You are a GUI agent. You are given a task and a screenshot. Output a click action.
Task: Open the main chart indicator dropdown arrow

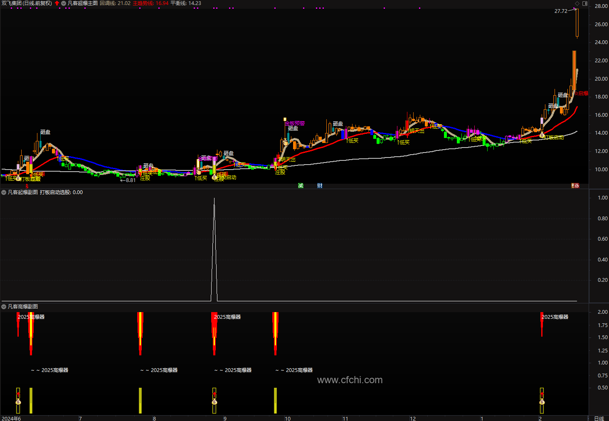tap(64, 3)
